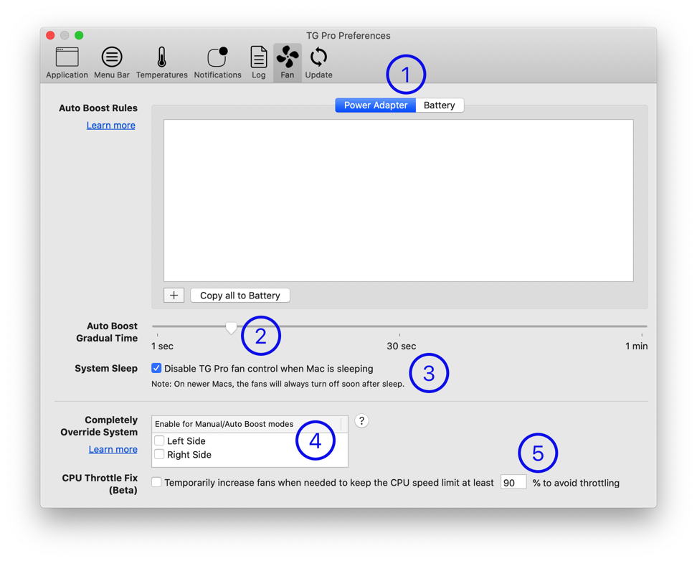Click the CPU speed limit percent field
The width and height of the screenshot is (697, 561).
click(x=513, y=482)
